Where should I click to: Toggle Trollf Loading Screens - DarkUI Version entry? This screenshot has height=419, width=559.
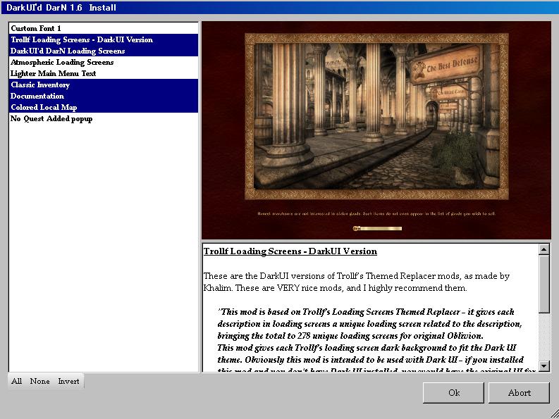pos(104,39)
